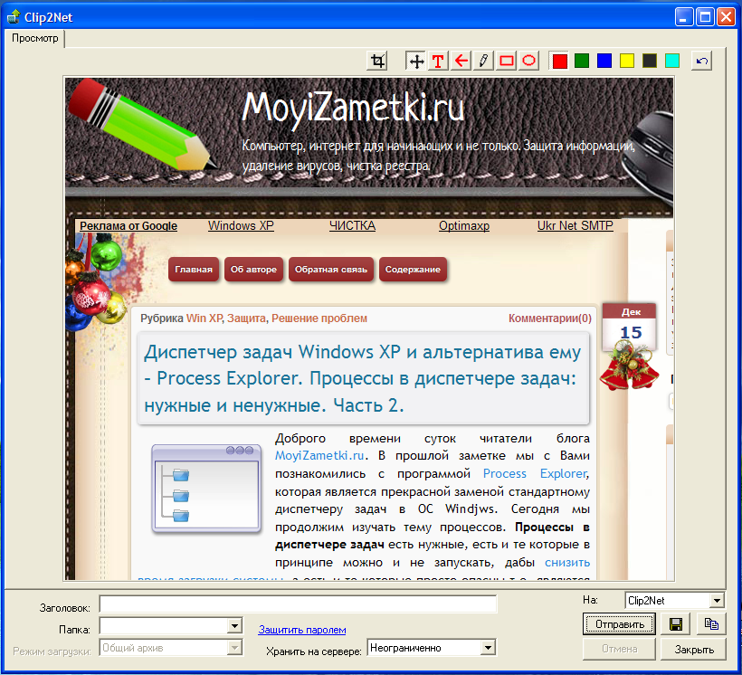
Task: Click the Закрыть button
Action: (694, 650)
